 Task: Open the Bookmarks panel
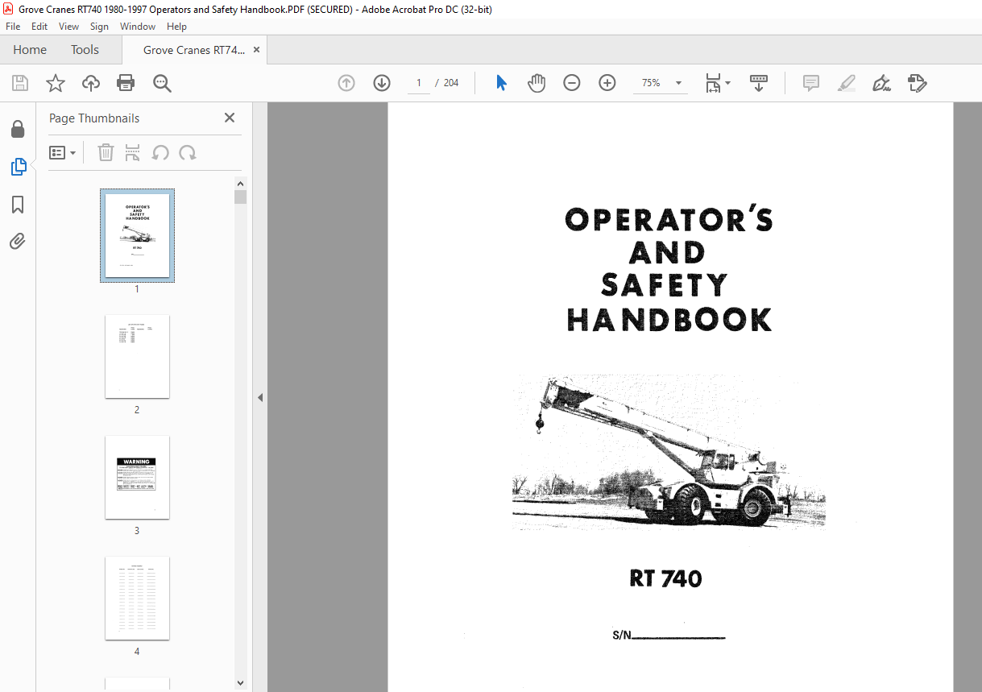tap(18, 205)
